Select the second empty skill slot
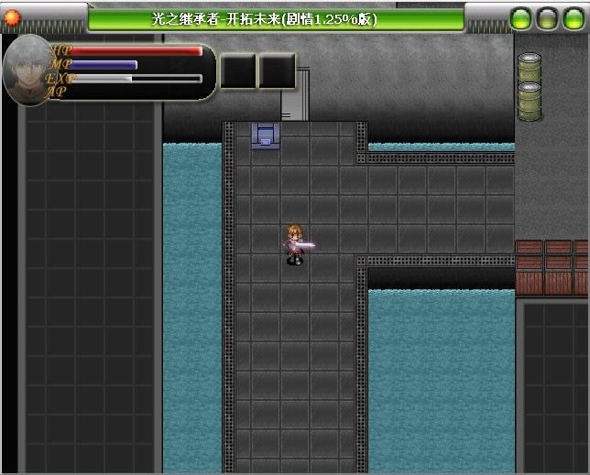Screen dimensions: 590x475 277,71
